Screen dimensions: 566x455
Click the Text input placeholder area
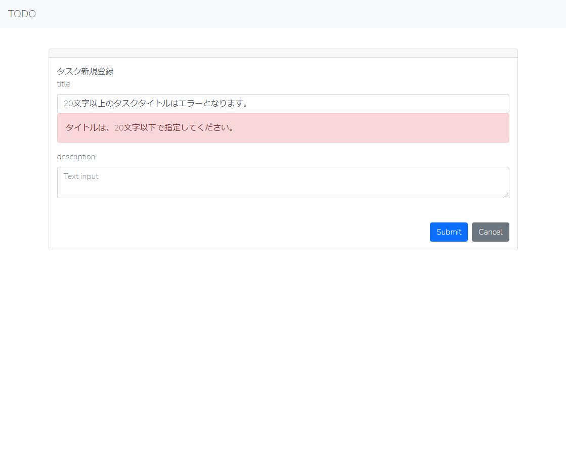pyautogui.click(x=81, y=176)
